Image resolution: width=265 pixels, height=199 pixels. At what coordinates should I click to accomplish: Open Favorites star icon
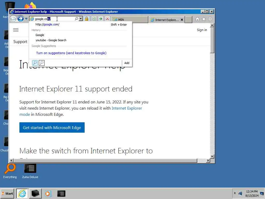pos(204,19)
